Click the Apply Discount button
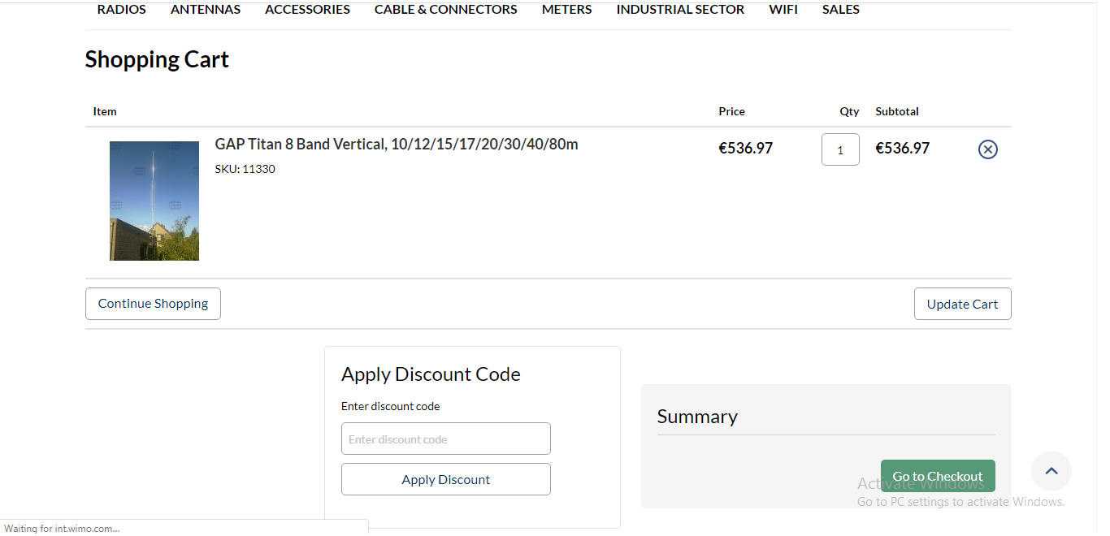 click(x=446, y=479)
